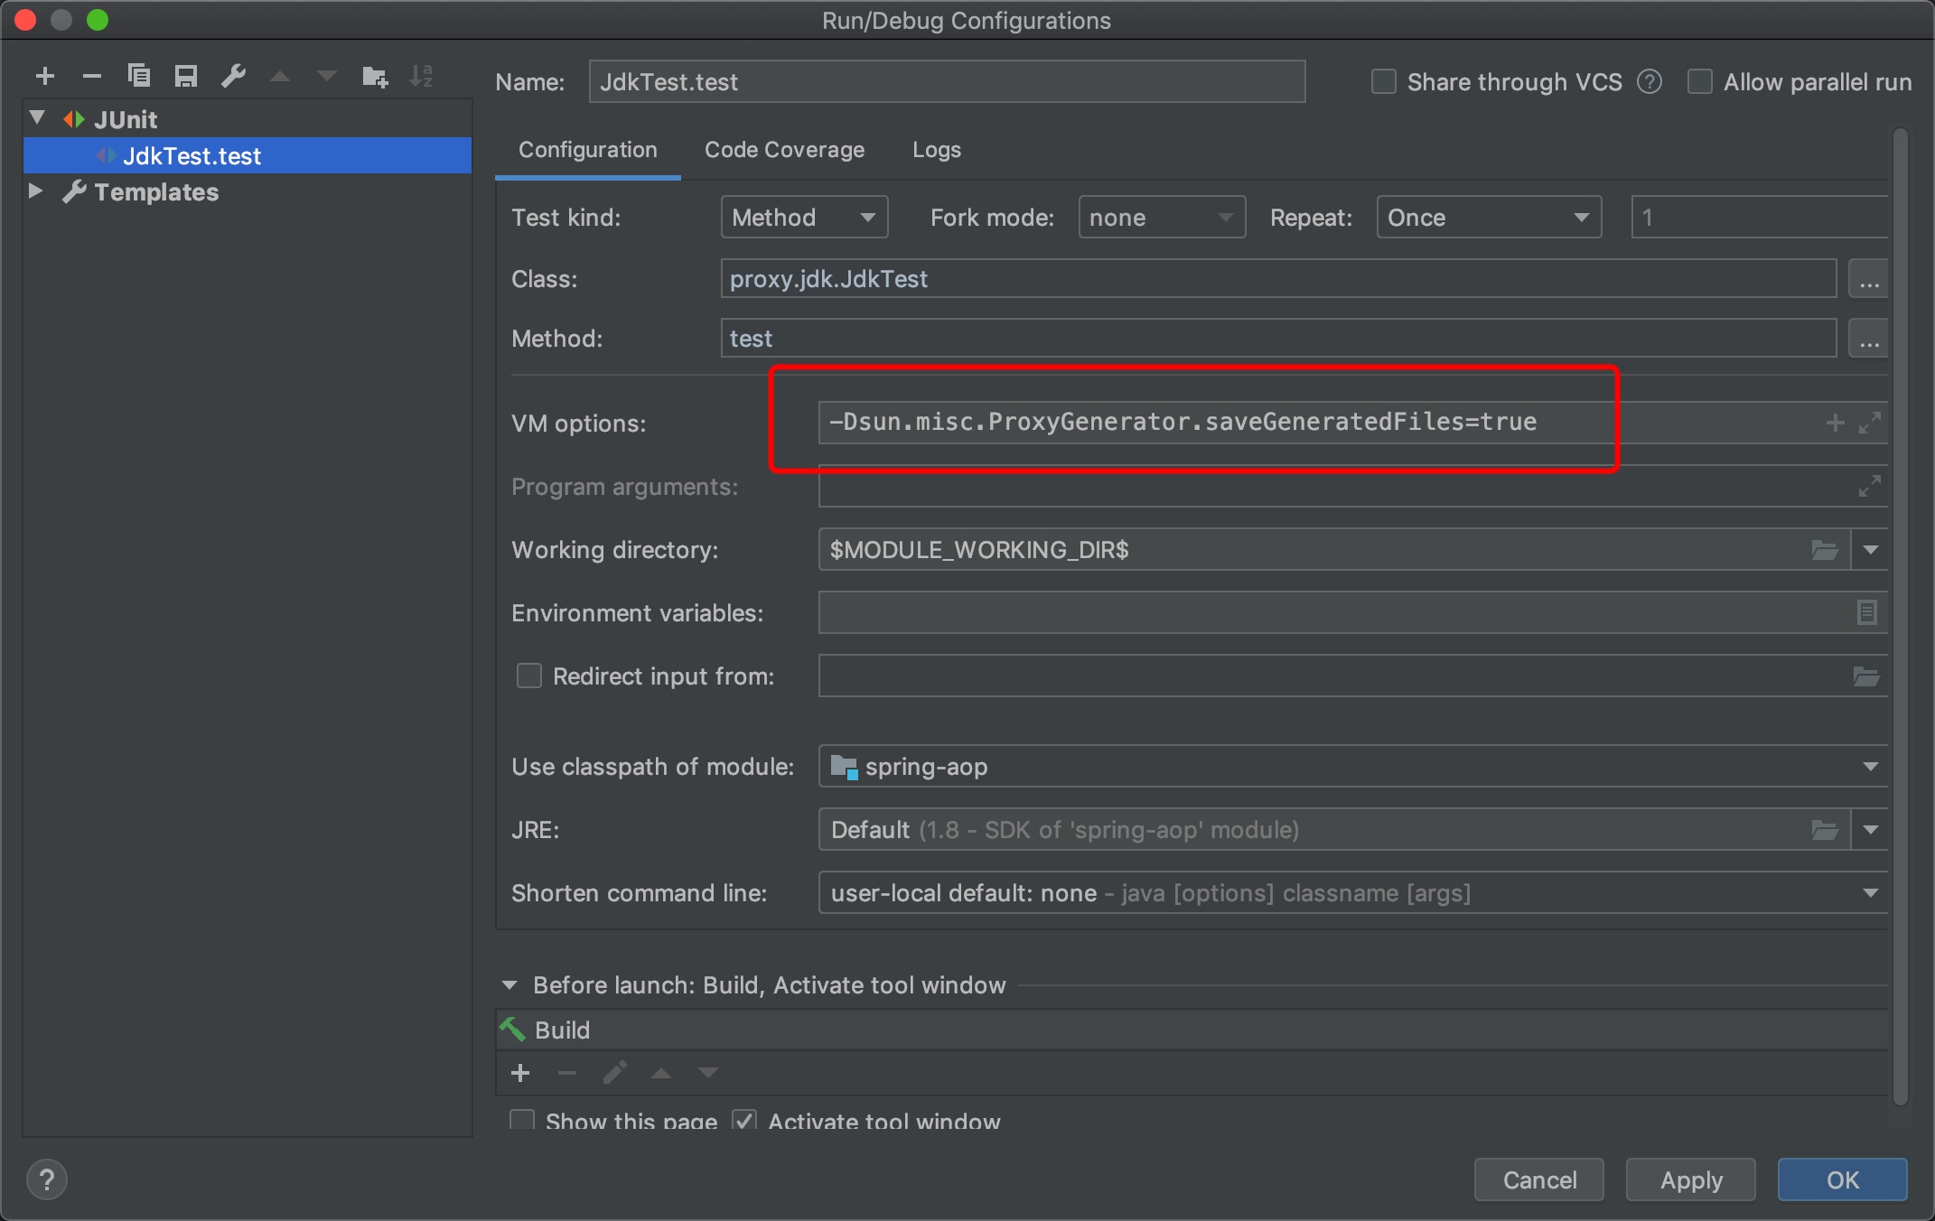This screenshot has height=1221, width=1935.
Task: Click the copy configuration icon
Action: pyautogui.click(x=139, y=76)
